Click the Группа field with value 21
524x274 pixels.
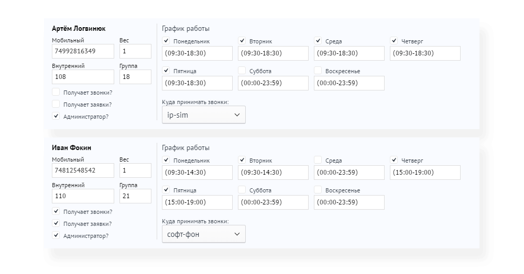[135, 196]
